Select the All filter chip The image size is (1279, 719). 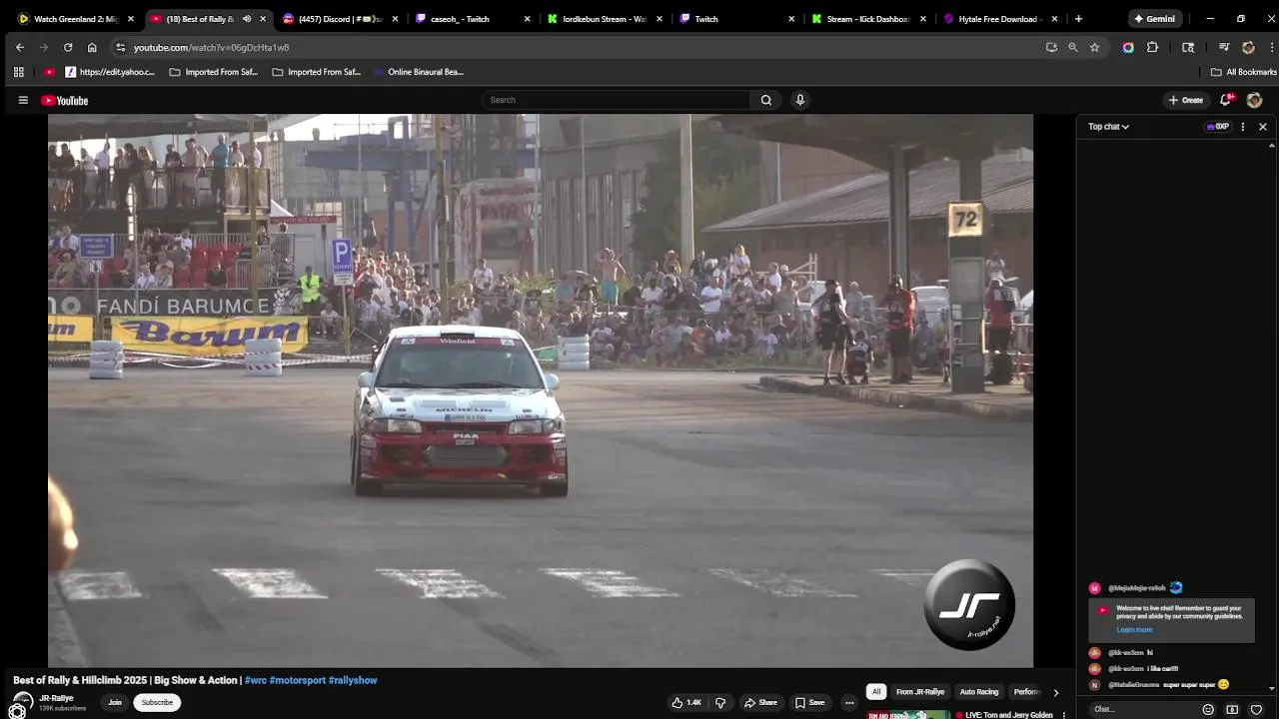(x=876, y=692)
